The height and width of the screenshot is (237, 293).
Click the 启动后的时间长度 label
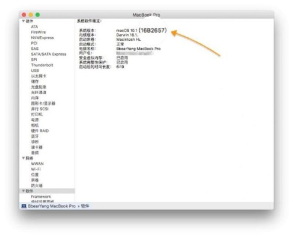coord(95,67)
